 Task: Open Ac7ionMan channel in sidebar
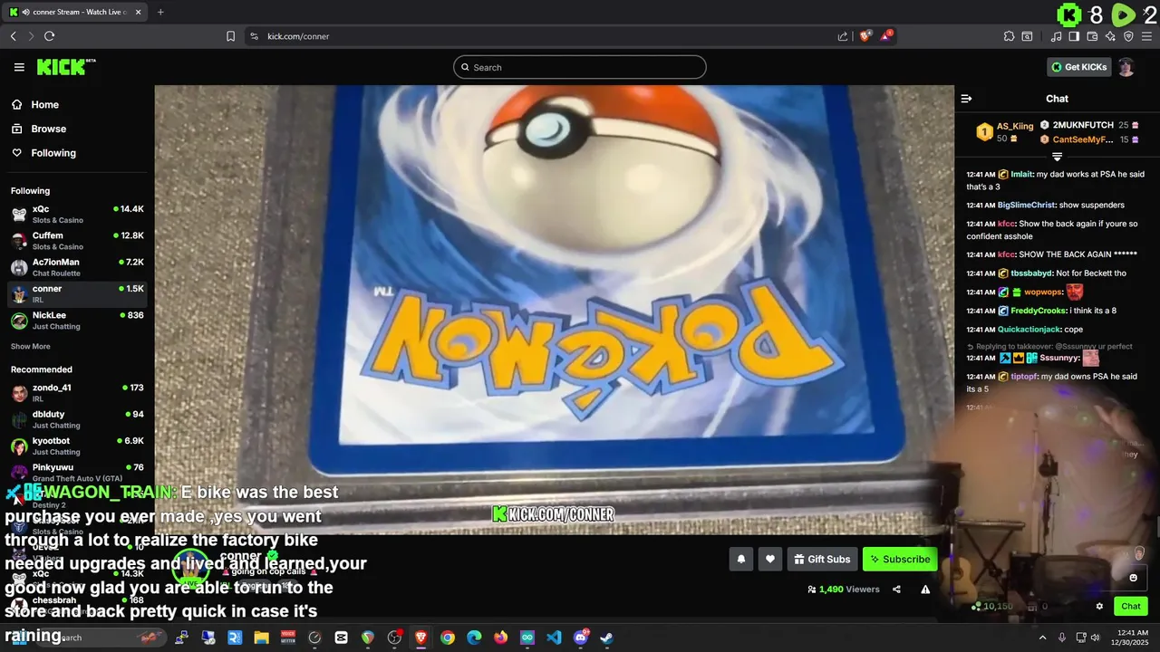pos(77,267)
